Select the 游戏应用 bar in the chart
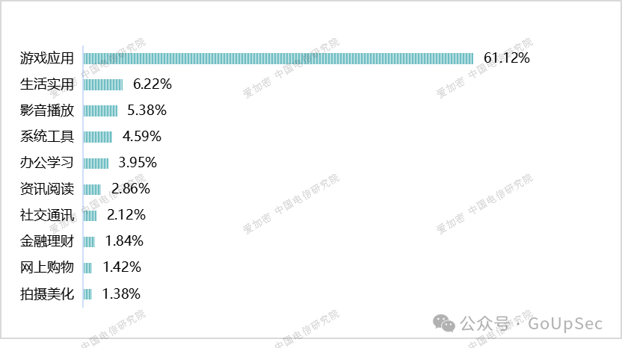The height and width of the screenshot is (348, 622). click(x=278, y=58)
